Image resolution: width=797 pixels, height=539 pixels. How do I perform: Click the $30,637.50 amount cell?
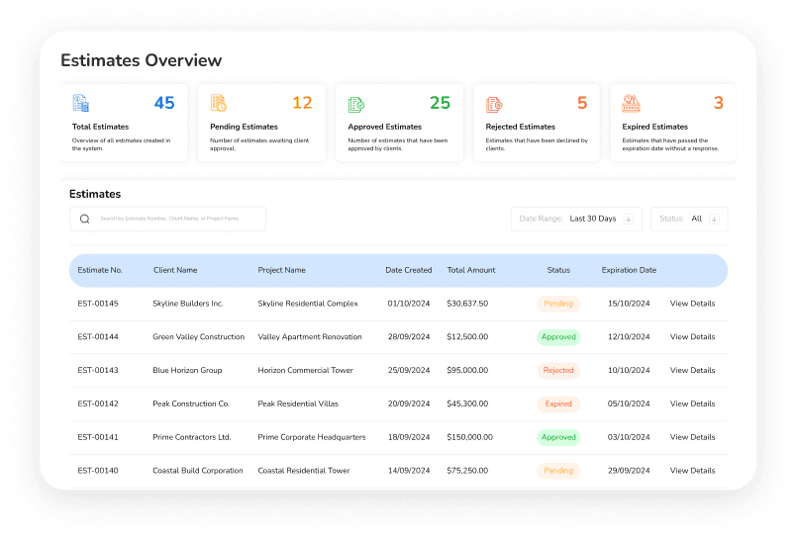pyautogui.click(x=467, y=304)
